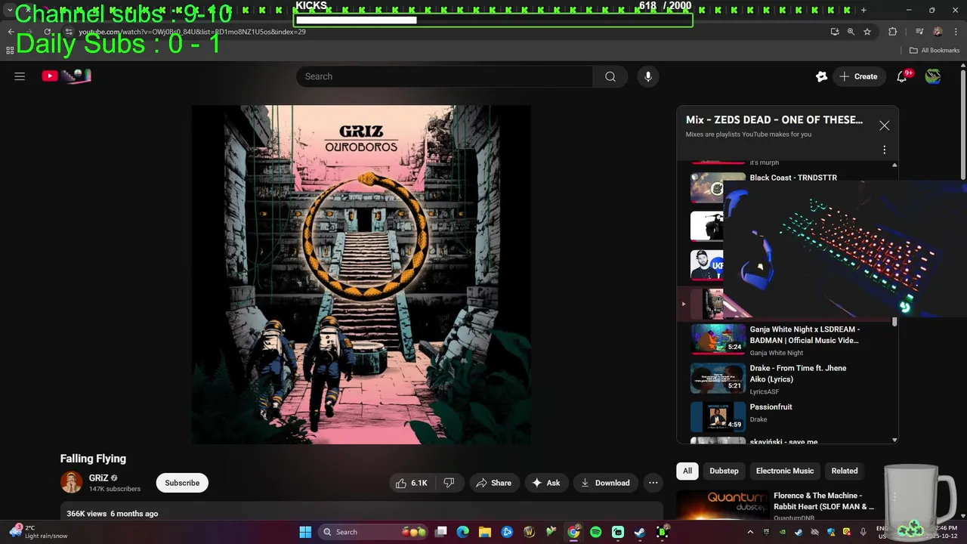The height and width of the screenshot is (544, 967).
Task: Open more actions ellipsis under video
Action: [653, 483]
